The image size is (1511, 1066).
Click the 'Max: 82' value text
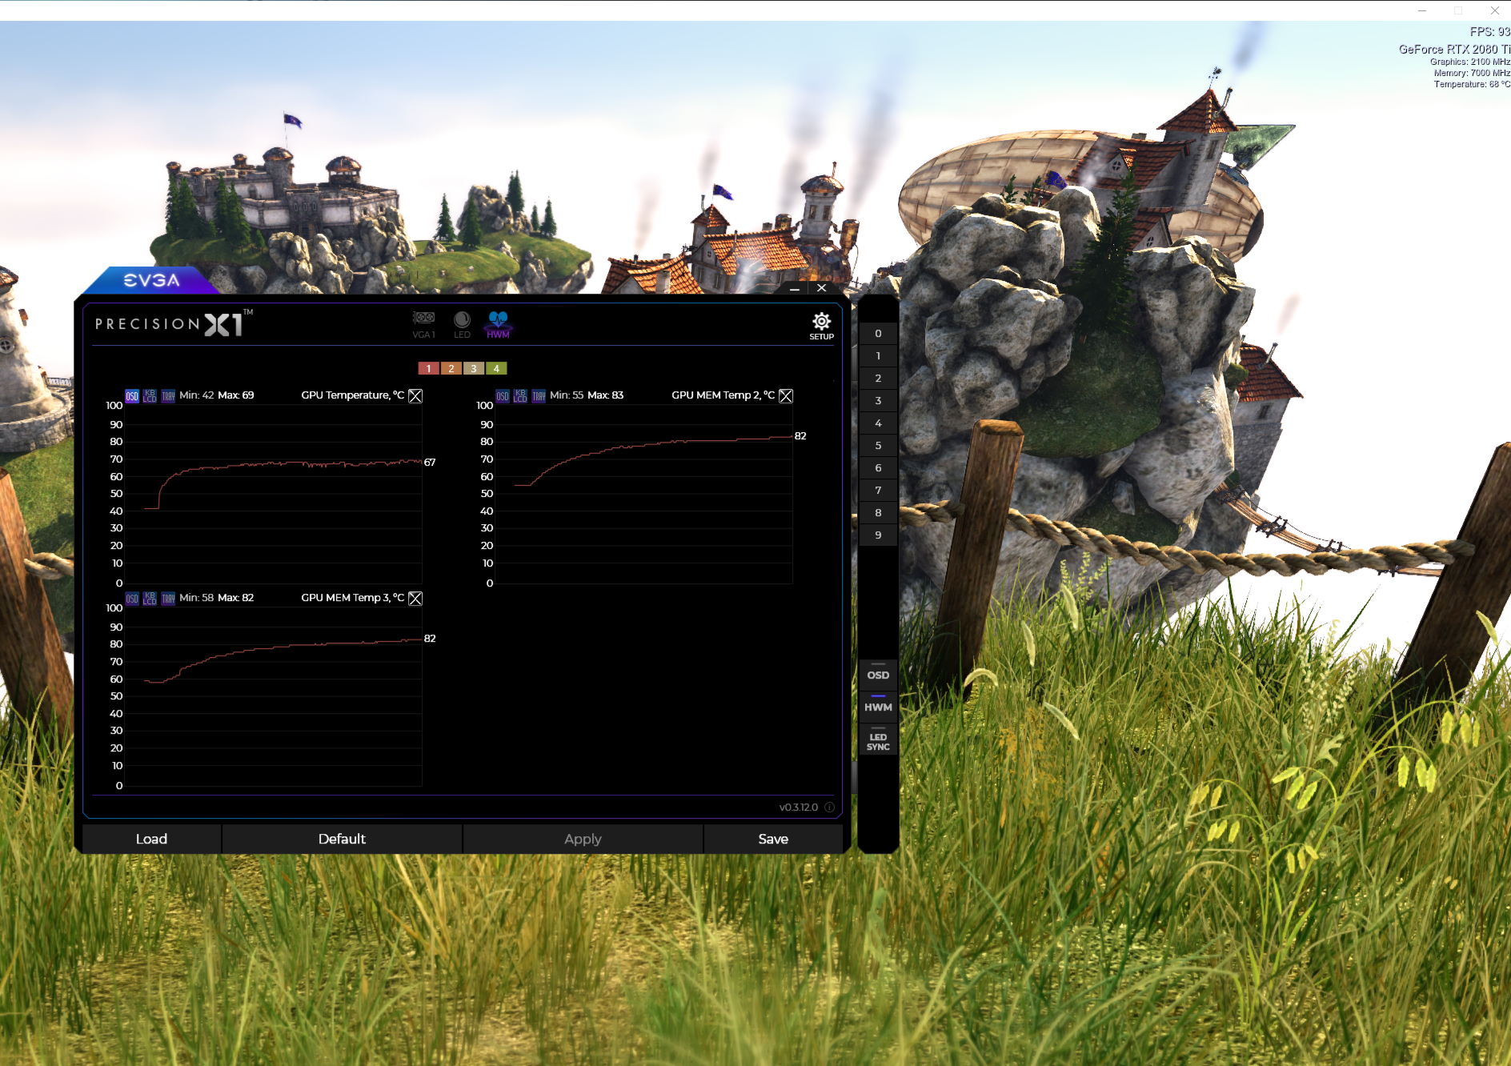point(236,598)
